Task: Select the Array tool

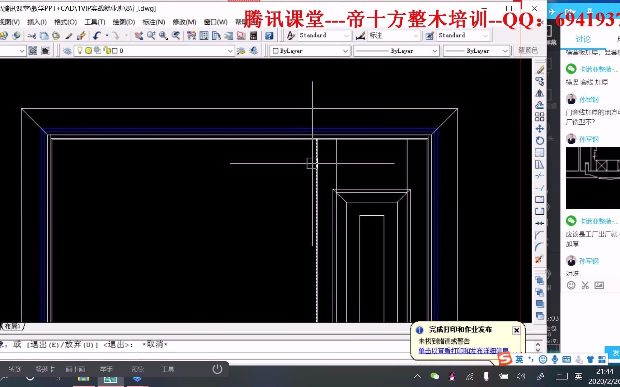Action: (540, 117)
